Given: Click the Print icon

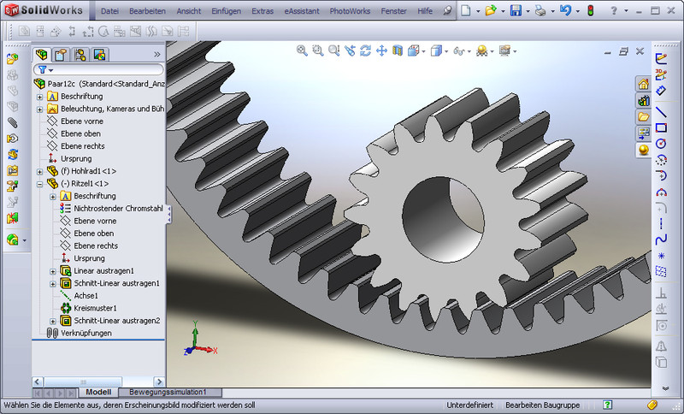Looking at the screenshot, I should [540, 11].
